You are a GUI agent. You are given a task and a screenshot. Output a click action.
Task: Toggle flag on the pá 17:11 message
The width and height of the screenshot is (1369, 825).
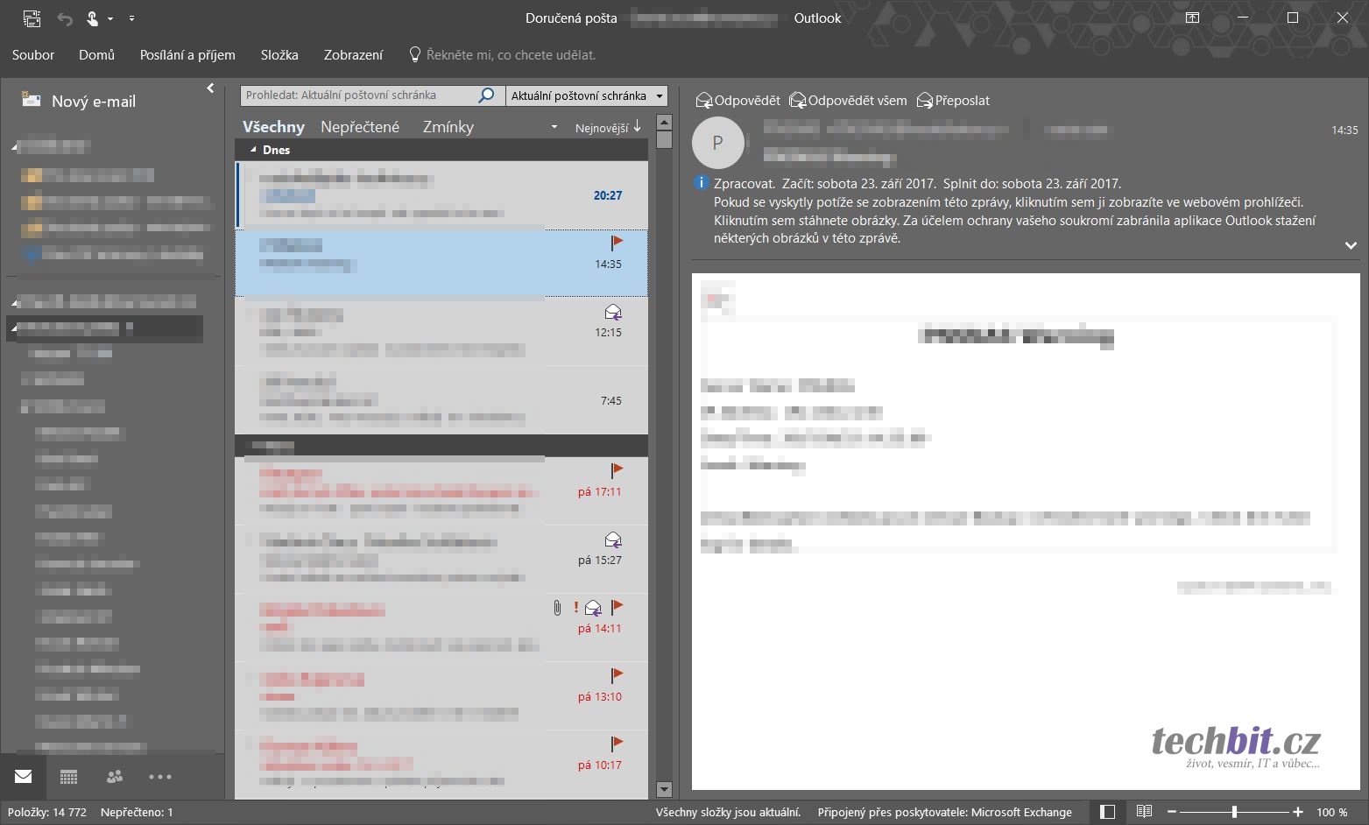pos(617,470)
